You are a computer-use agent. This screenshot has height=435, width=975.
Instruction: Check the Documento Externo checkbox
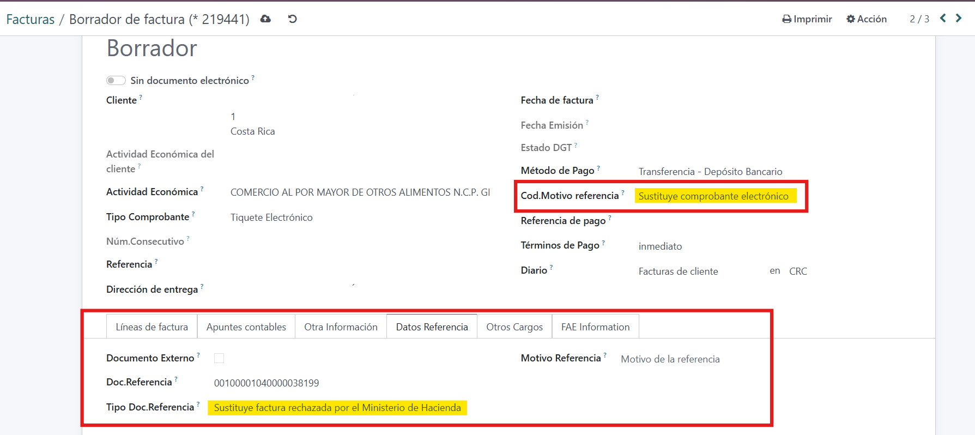[219, 358]
